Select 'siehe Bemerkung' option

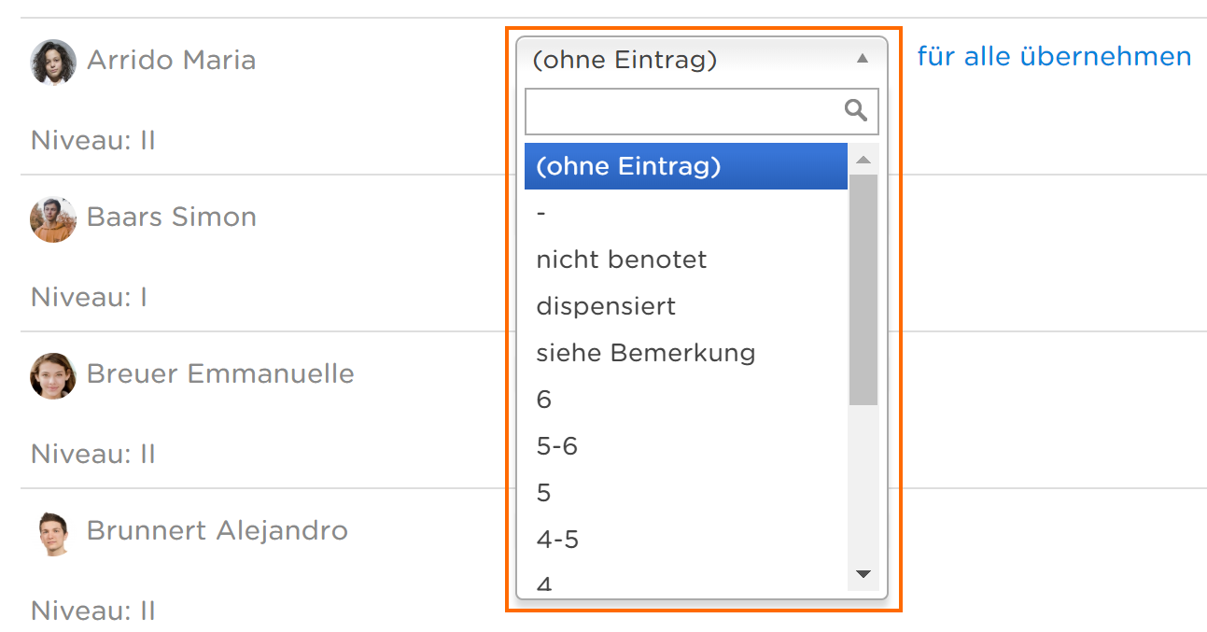coord(686,353)
